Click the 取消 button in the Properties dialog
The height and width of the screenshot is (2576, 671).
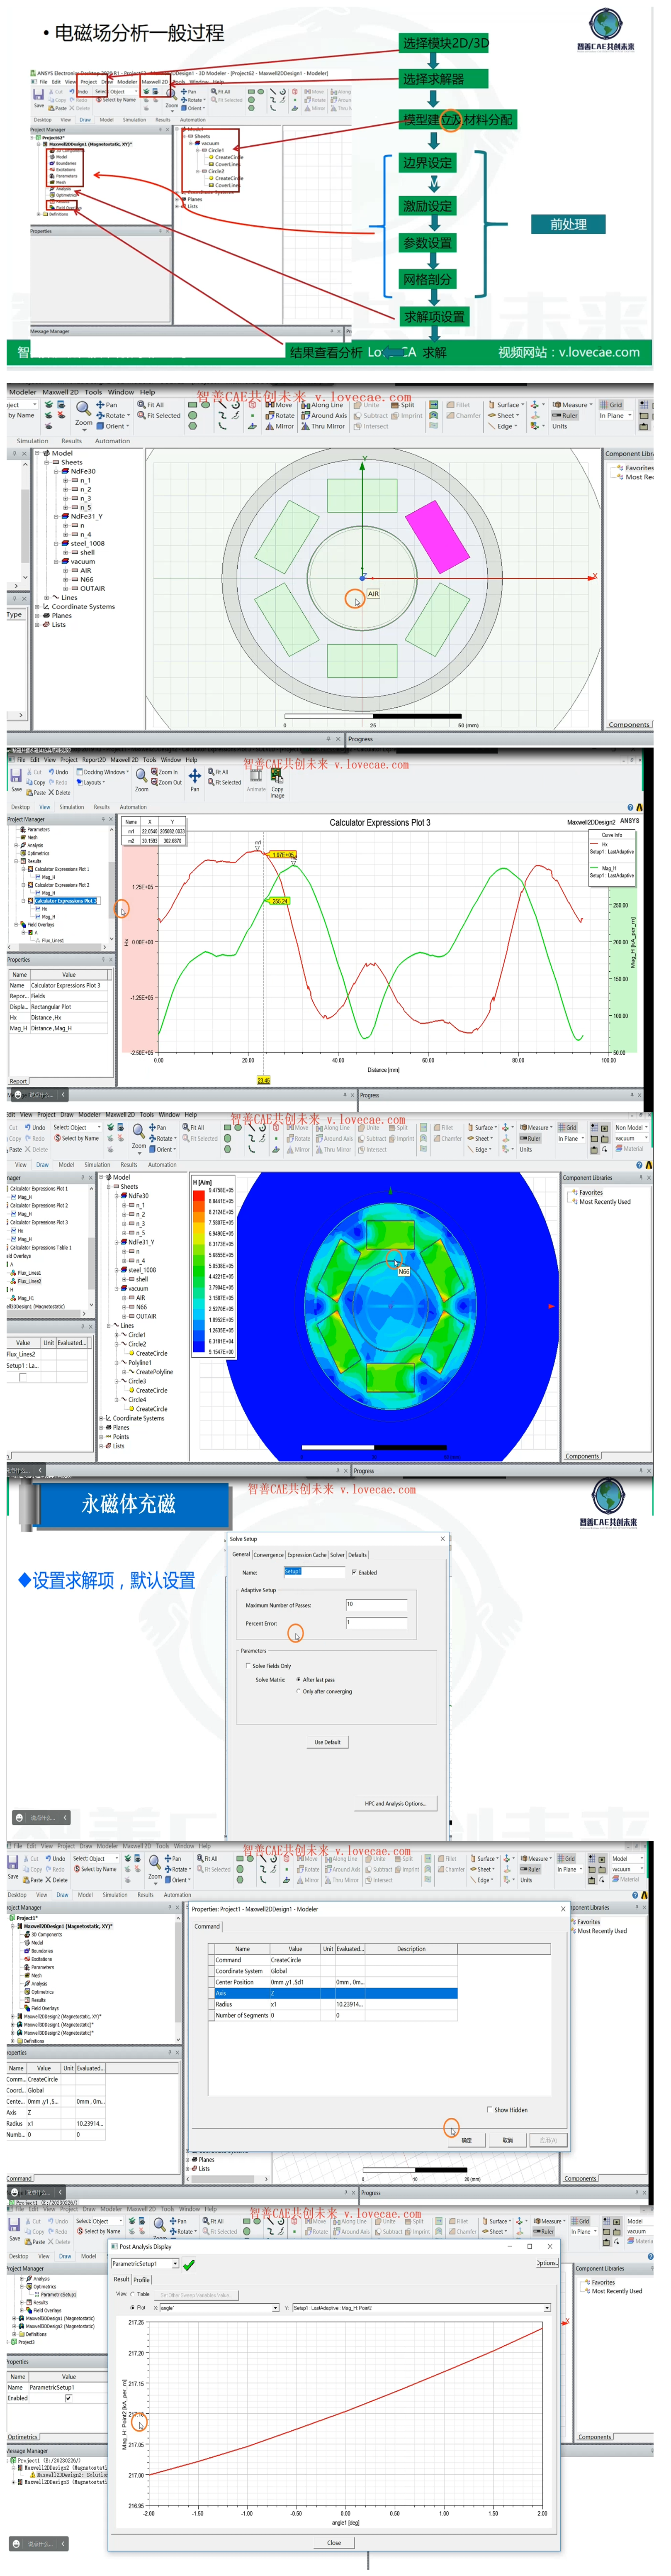coord(507,2140)
